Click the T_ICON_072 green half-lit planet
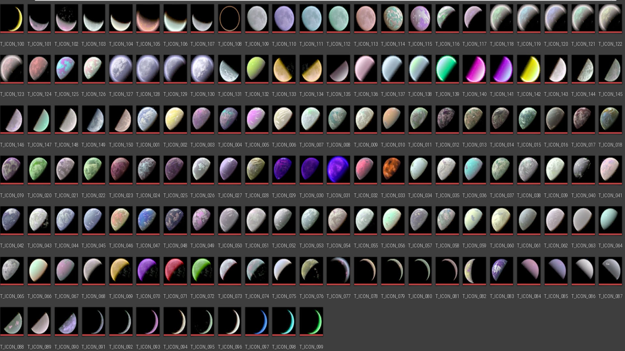625x351 pixels. tap(202, 270)
